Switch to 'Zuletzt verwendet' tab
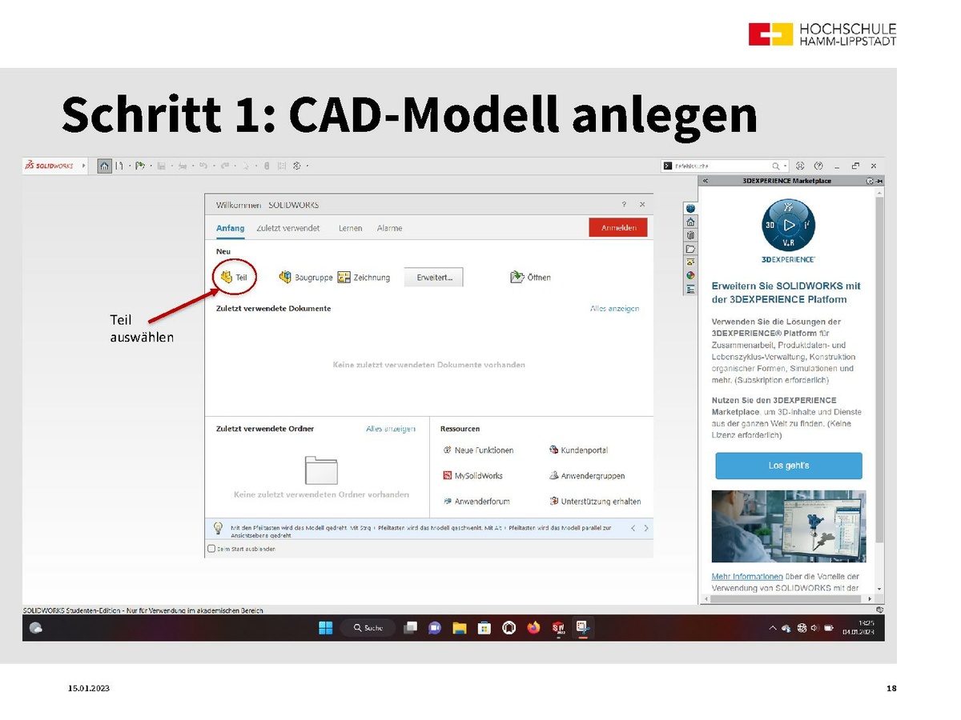 coord(287,228)
